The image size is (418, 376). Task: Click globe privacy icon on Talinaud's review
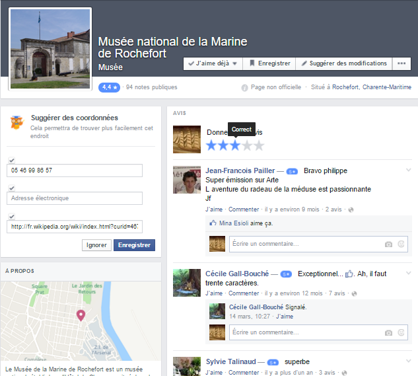(x=344, y=373)
